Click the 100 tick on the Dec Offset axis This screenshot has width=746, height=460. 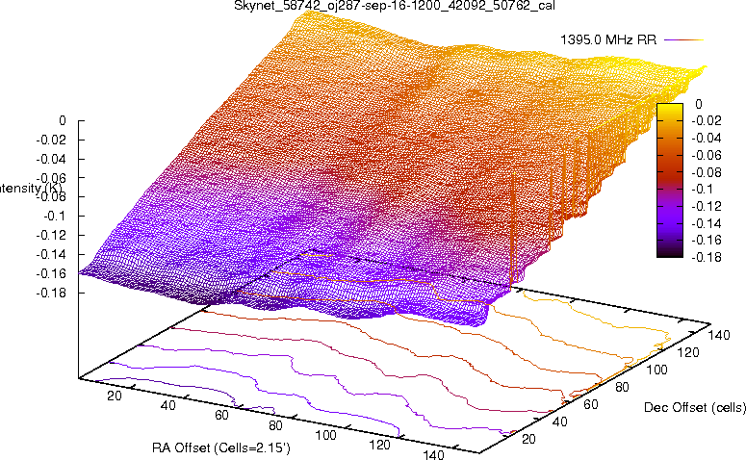(x=656, y=370)
